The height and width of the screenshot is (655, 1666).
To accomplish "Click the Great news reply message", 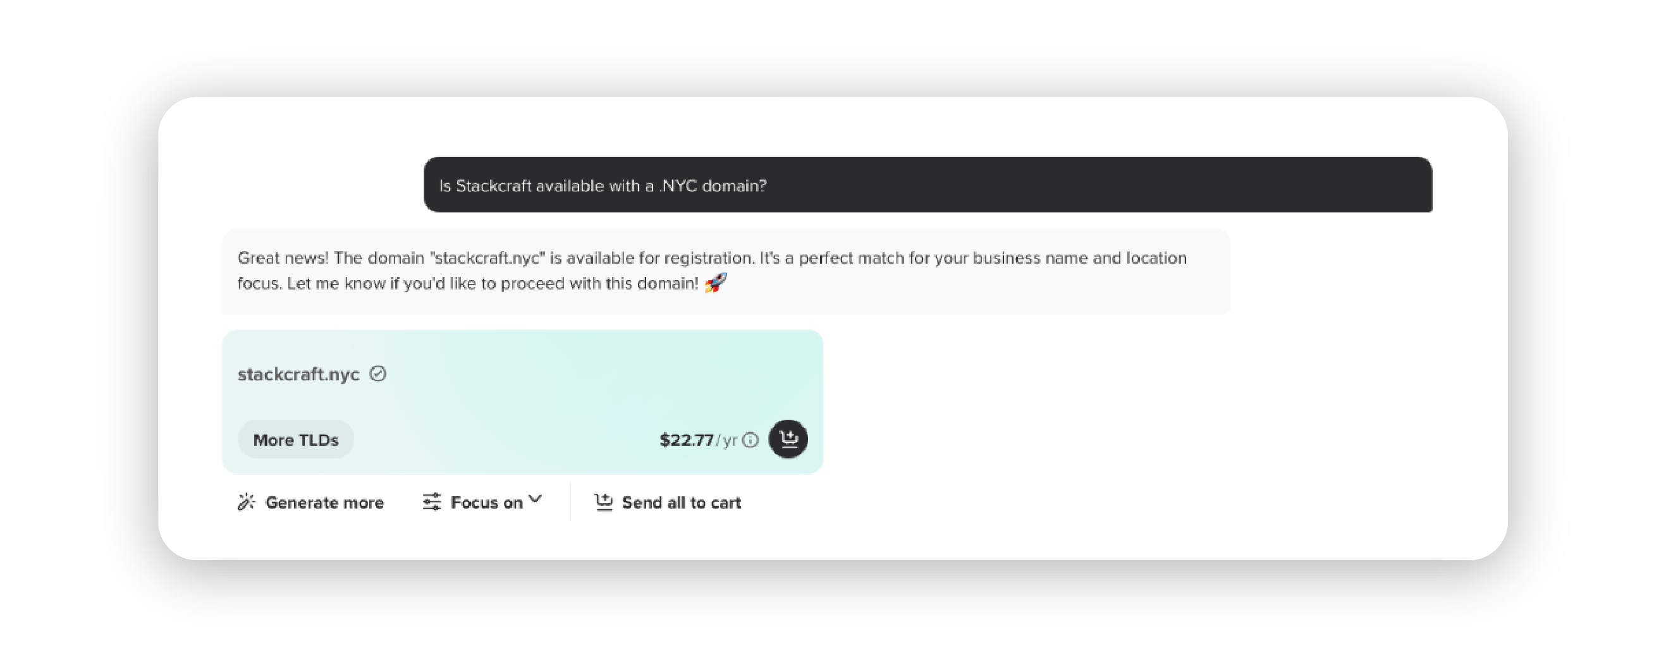I will pyautogui.click(x=726, y=271).
